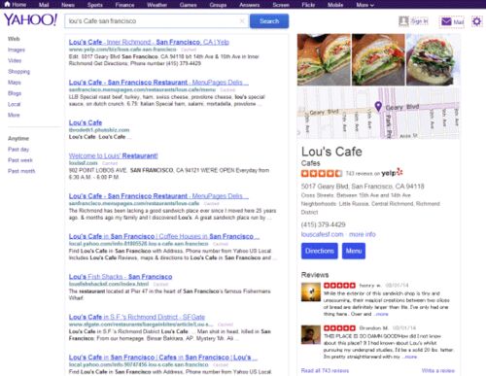
Task: Click the Sign In profile icon
Action: point(403,21)
